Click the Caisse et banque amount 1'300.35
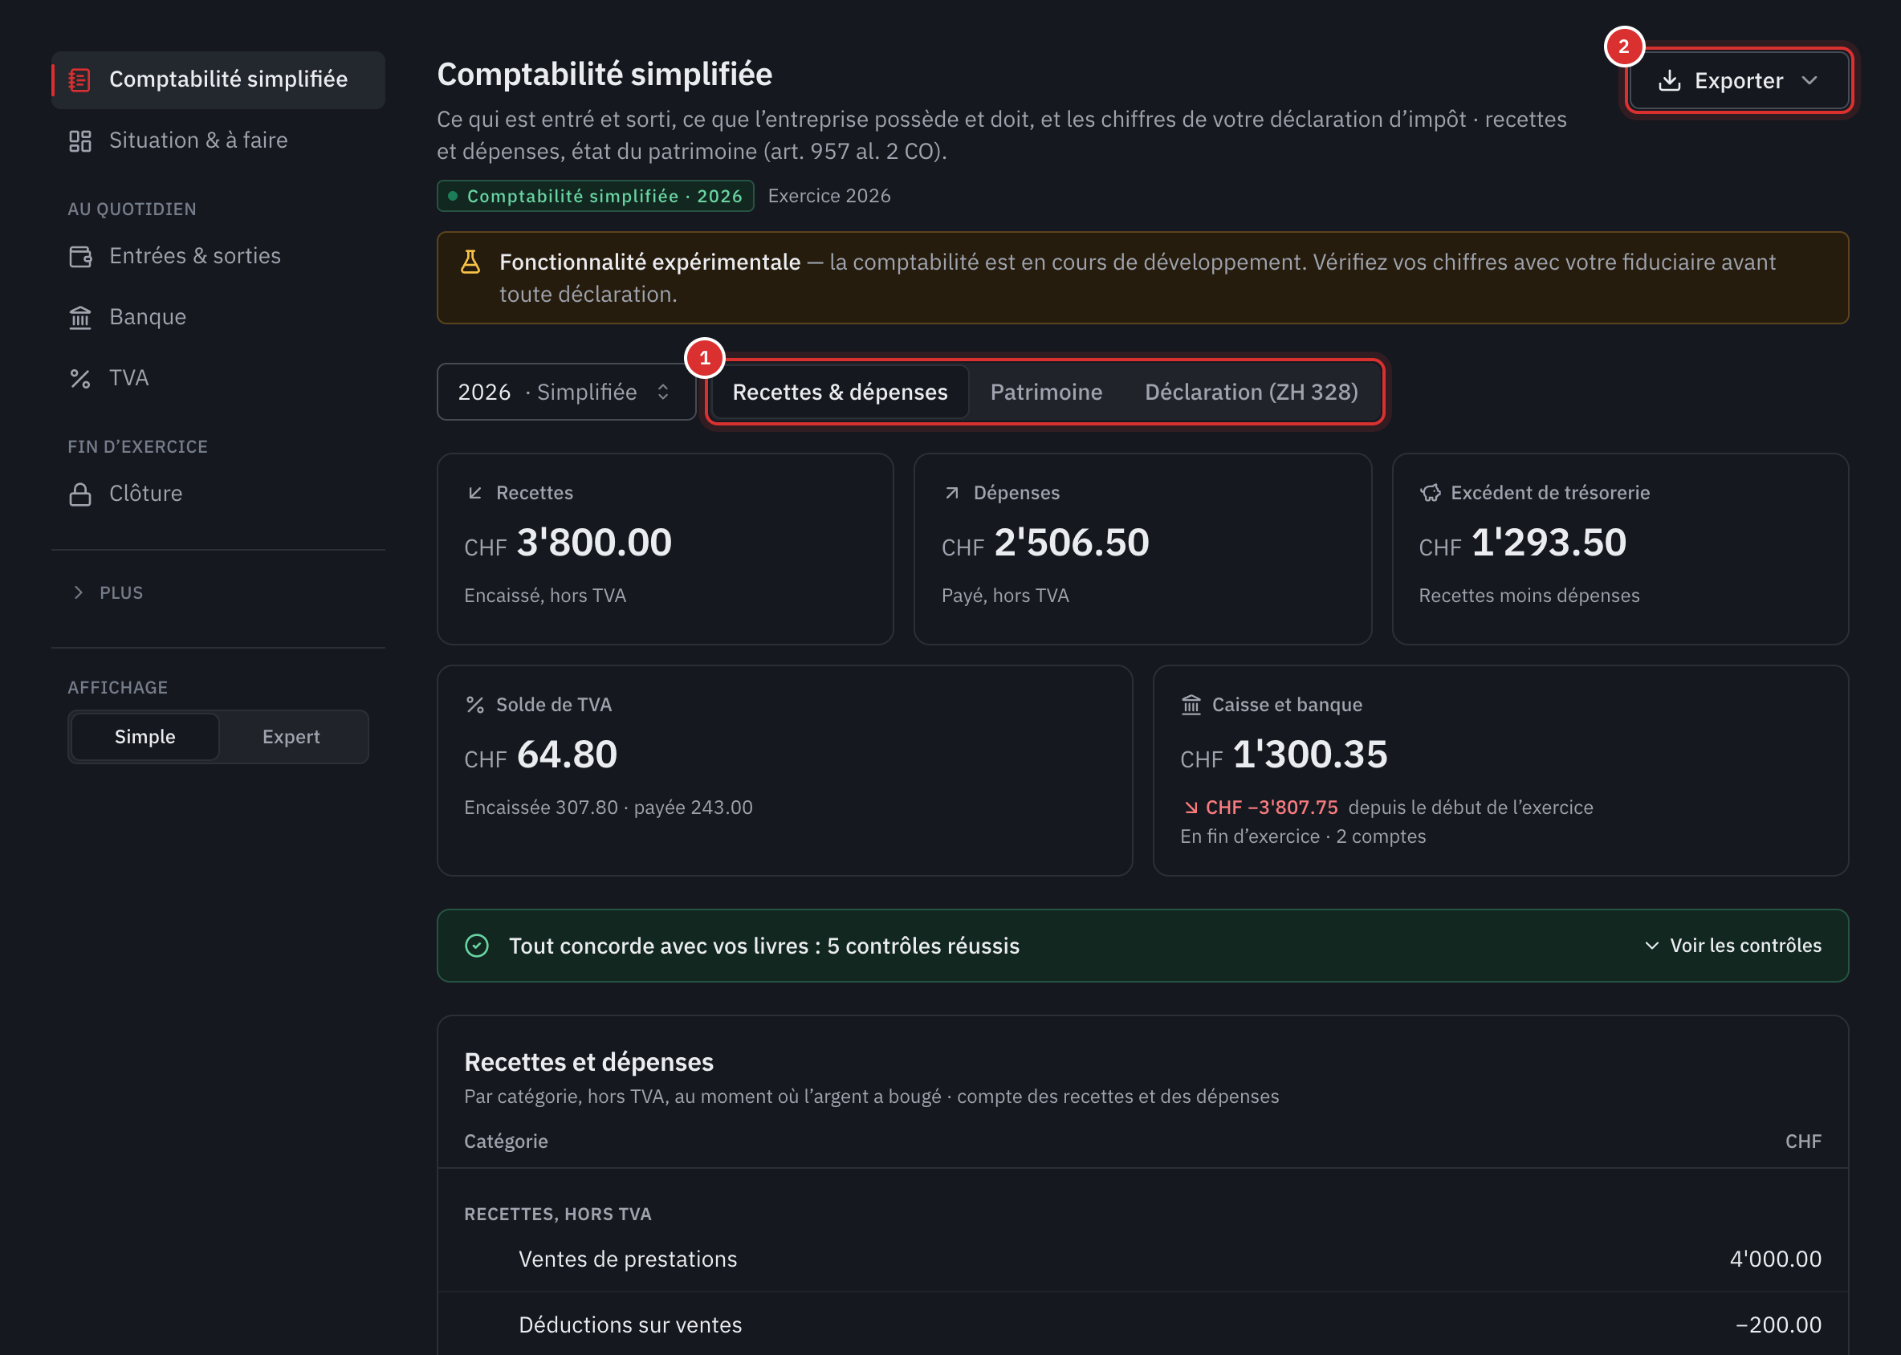 pyautogui.click(x=1309, y=755)
